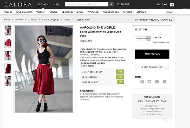Open the International size dropdown

[143, 39]
